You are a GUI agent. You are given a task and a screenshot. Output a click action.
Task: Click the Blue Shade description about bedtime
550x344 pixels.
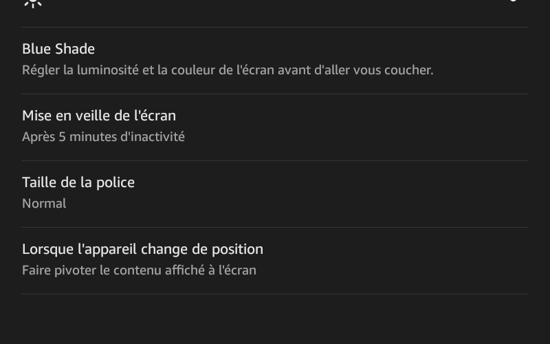point(228,70)
